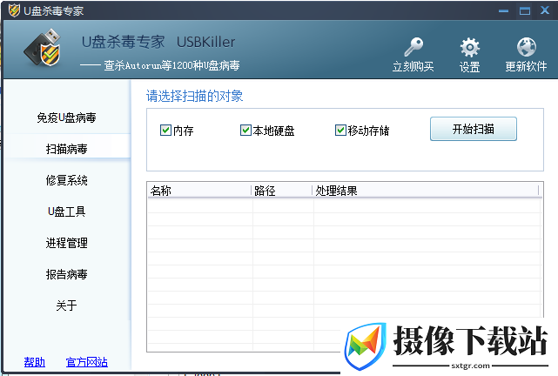Image resolution: width=558 pixels, height=376 pixels.
Task: Close the U盘杀毒专家 window
Action: 545,10
